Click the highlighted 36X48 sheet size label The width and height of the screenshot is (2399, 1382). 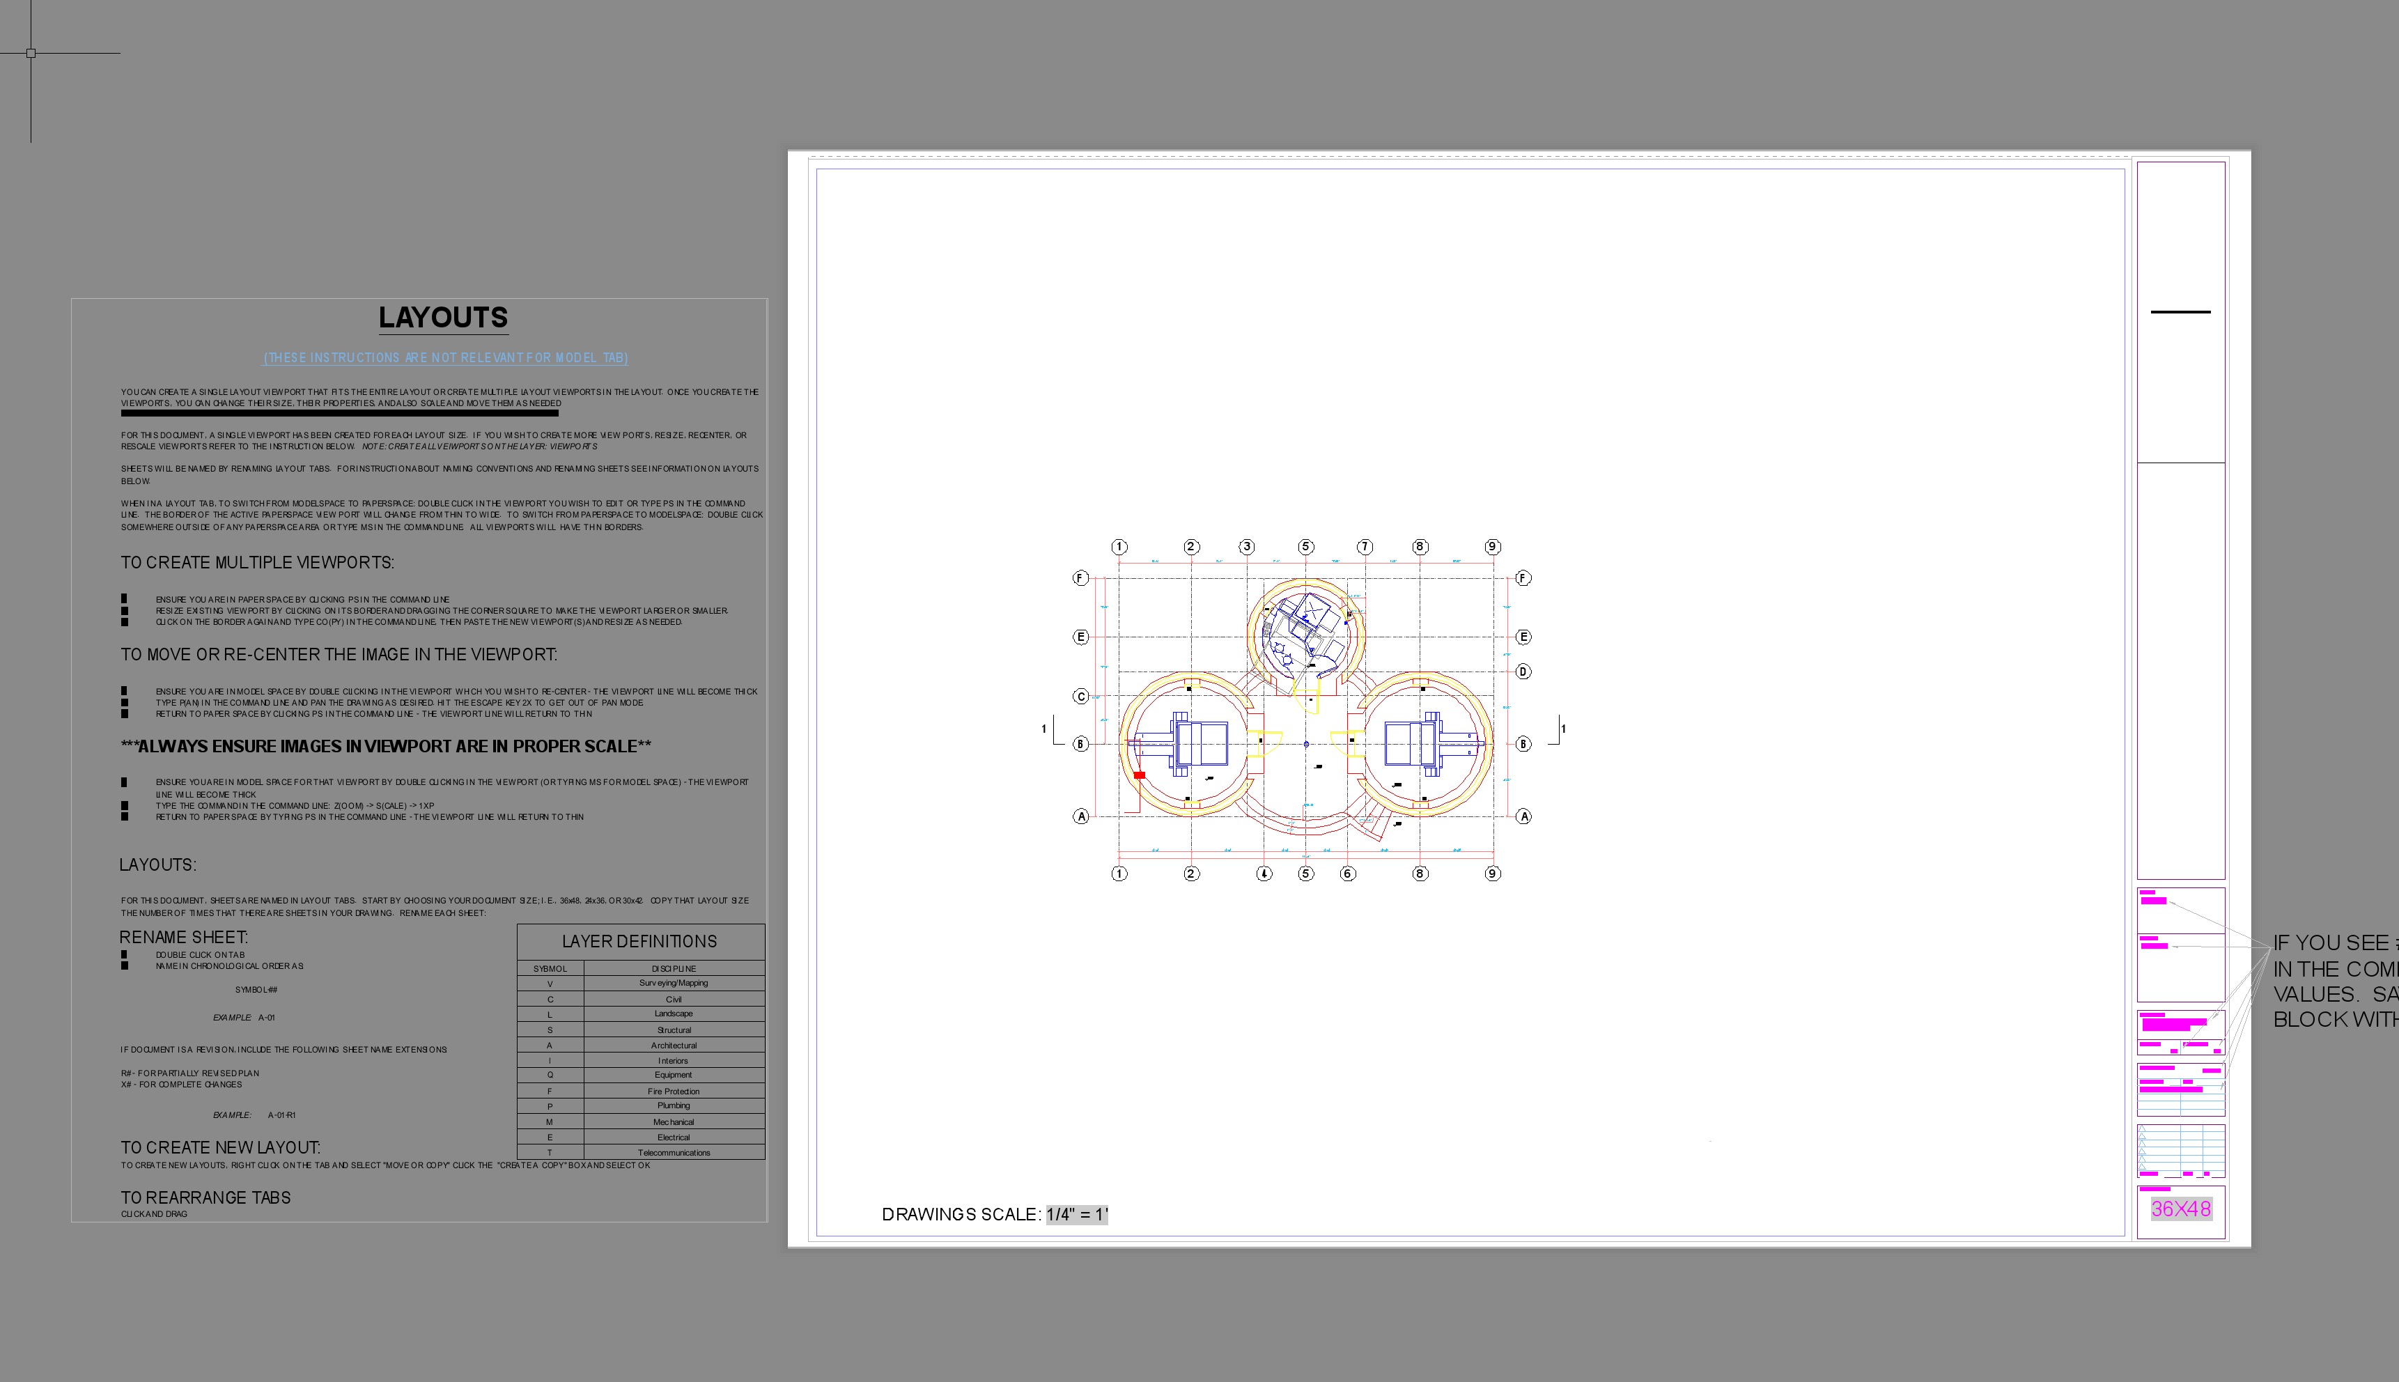click(2182, 1209)
